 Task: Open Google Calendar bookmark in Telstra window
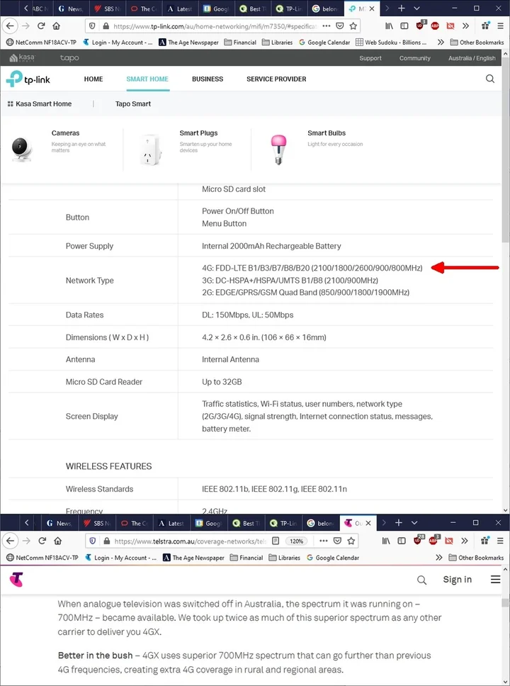[x=332, y=557]
